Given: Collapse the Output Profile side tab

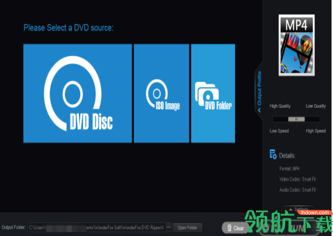Looking at the screenshot, I should point(259,91).
